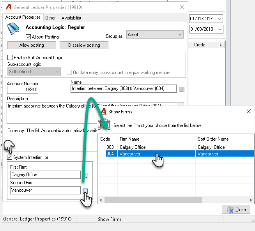Toggle the System Interfirm checkbox

[10, 157]
